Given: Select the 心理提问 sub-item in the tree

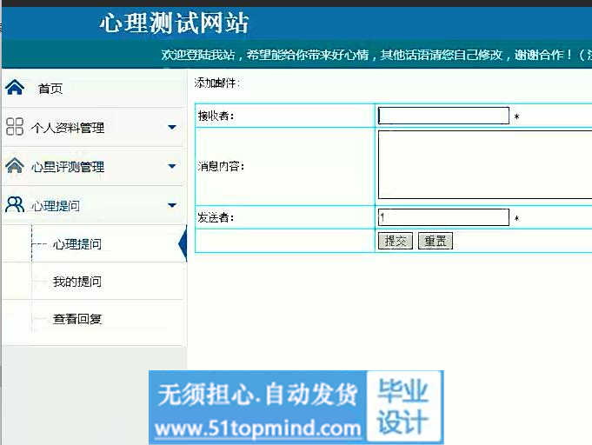Looking at the screenshot, I should pos(76,244).
